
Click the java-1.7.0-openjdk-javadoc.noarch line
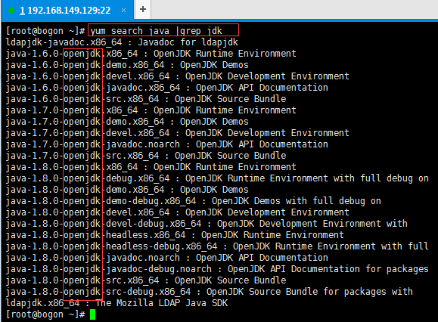[166, 144]
